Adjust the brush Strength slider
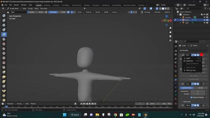The width and height of the screenshot is (210, 118). coord(58,12)
